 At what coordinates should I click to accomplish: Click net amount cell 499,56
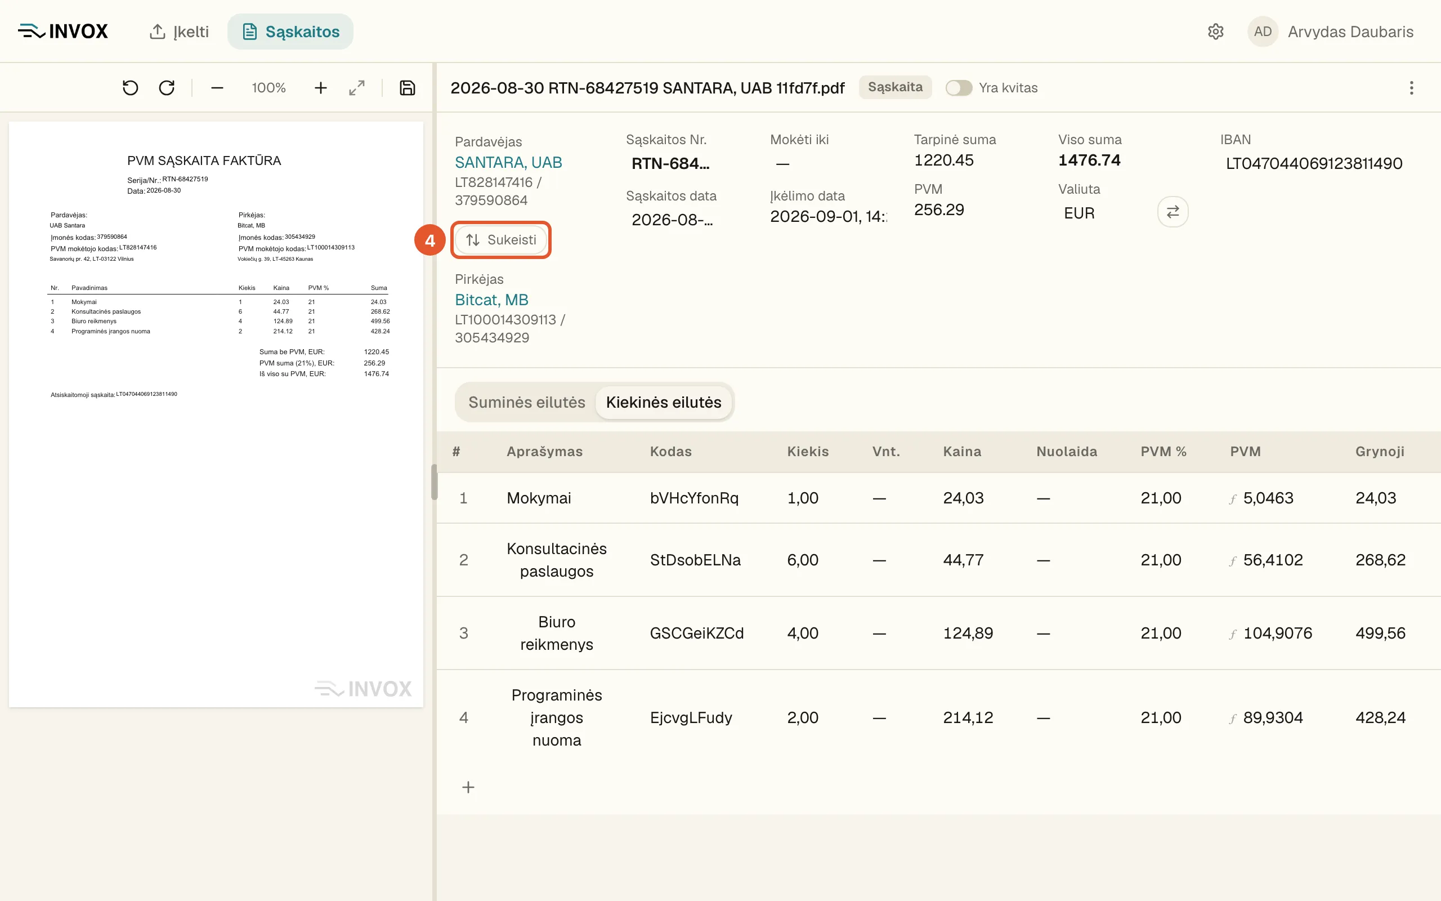[1380, 634]
